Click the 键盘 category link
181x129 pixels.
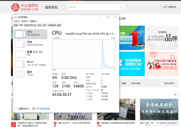(124, 83)
